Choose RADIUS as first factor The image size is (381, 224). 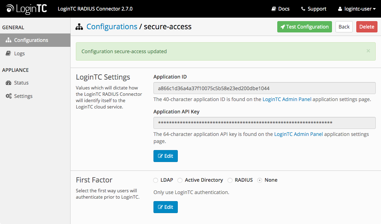tap(230, 180)
